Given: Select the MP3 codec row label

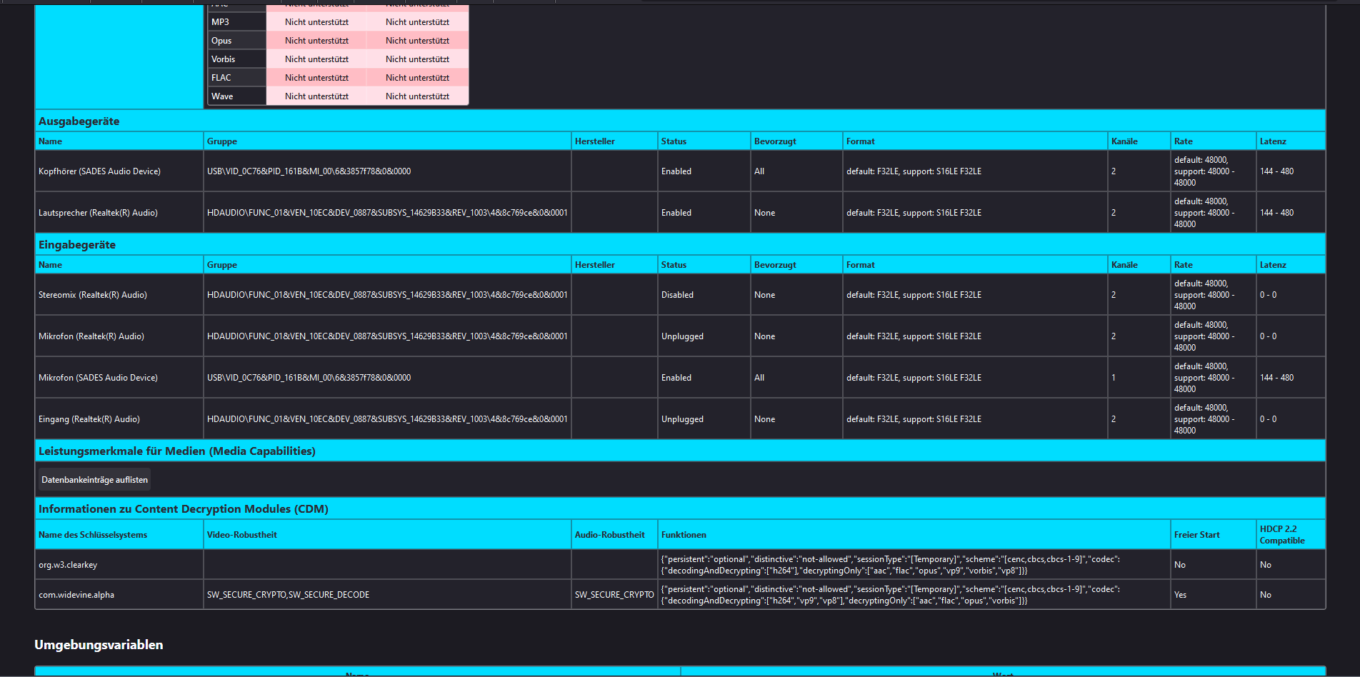Looking at the screenshot, I should (220, 22).
